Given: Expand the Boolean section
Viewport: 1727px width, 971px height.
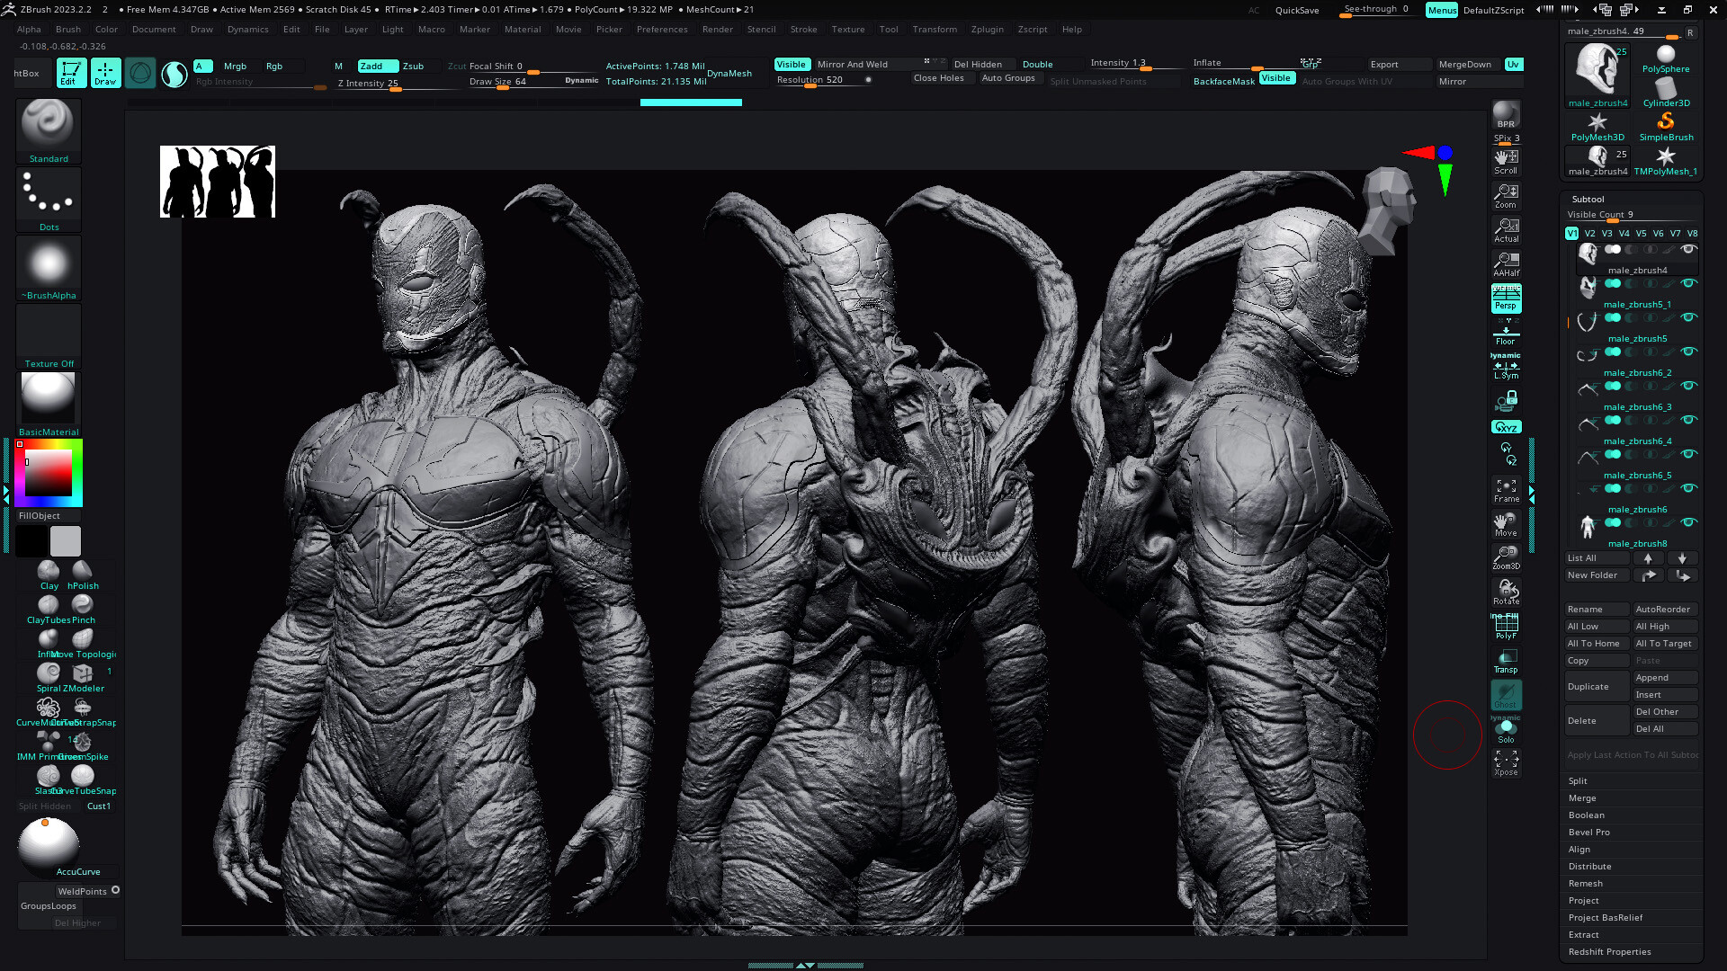Looking at the screenshot, I should [1586, 815].
